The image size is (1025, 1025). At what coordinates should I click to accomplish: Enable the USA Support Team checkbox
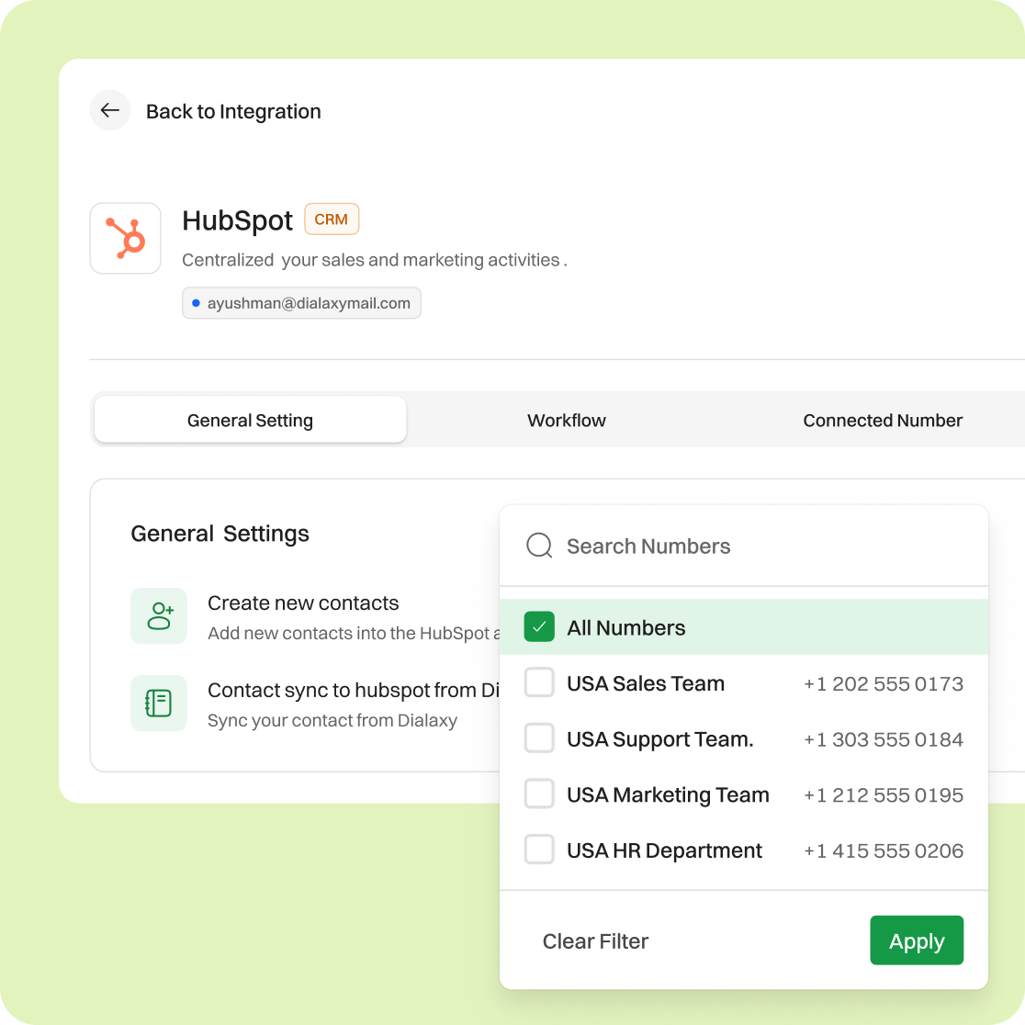tap(539, 738)
